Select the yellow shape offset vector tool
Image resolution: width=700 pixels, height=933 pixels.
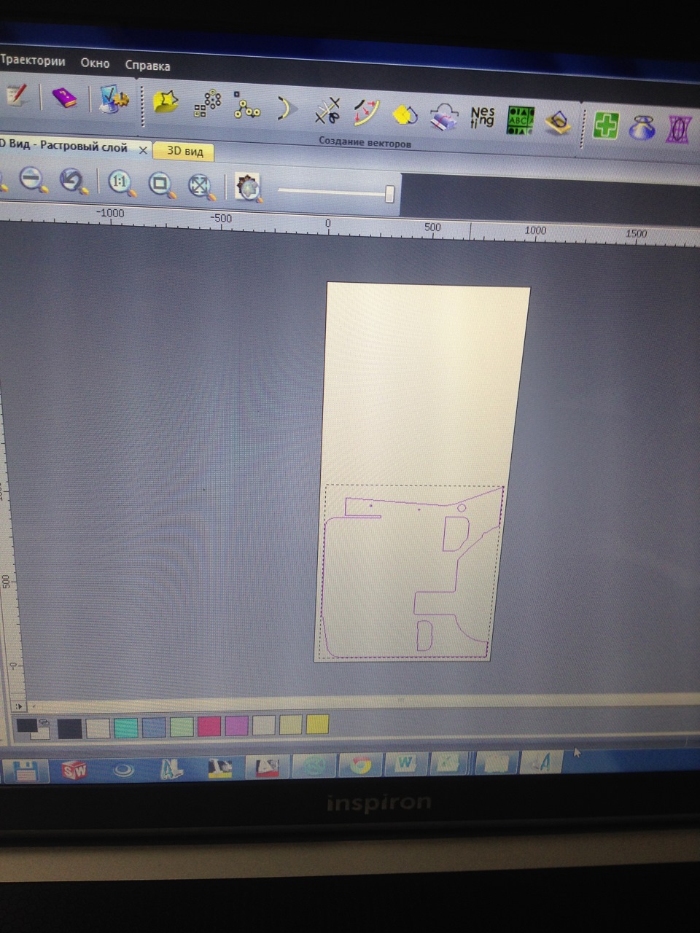point(405,114)
